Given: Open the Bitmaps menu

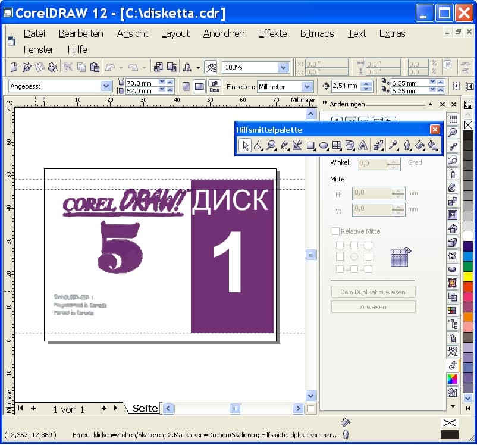Looking at the screenshot, I should (317, 33).
